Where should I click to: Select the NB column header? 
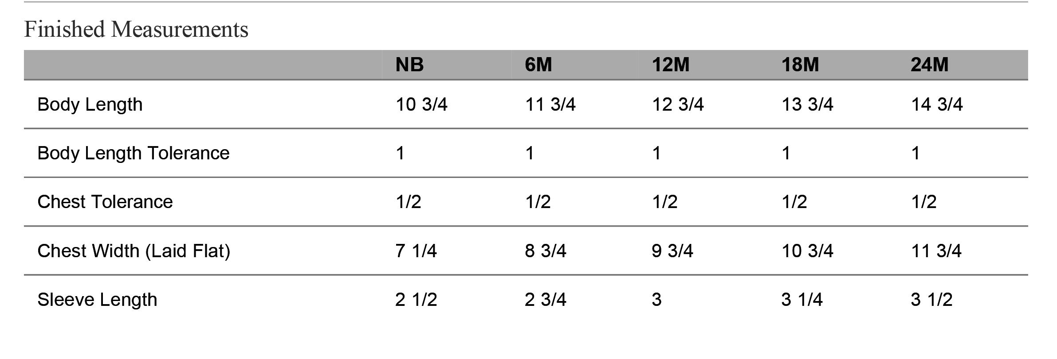(x=409, y=65)
